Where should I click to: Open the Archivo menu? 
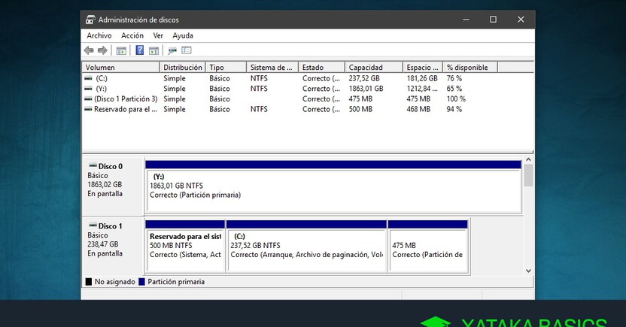pyautogui.click(x=99, y=35)
